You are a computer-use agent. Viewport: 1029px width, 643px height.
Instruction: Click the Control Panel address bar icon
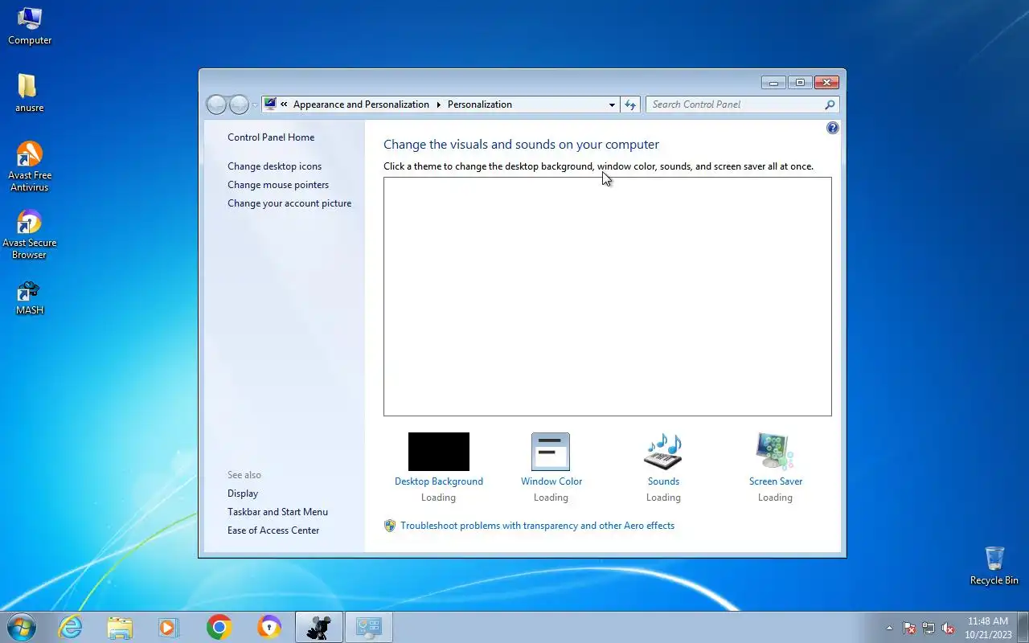click(270, 104)
